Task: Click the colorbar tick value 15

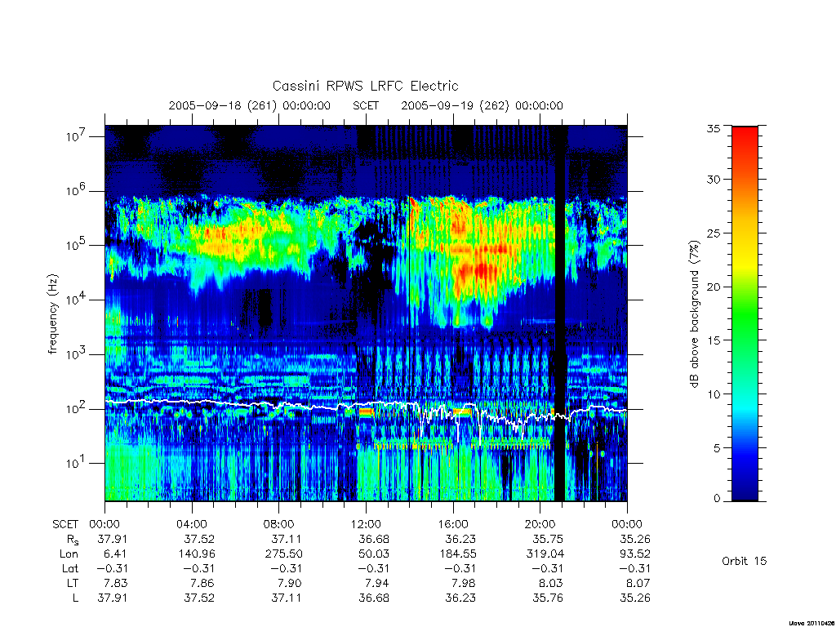Action: coord(714,340)
